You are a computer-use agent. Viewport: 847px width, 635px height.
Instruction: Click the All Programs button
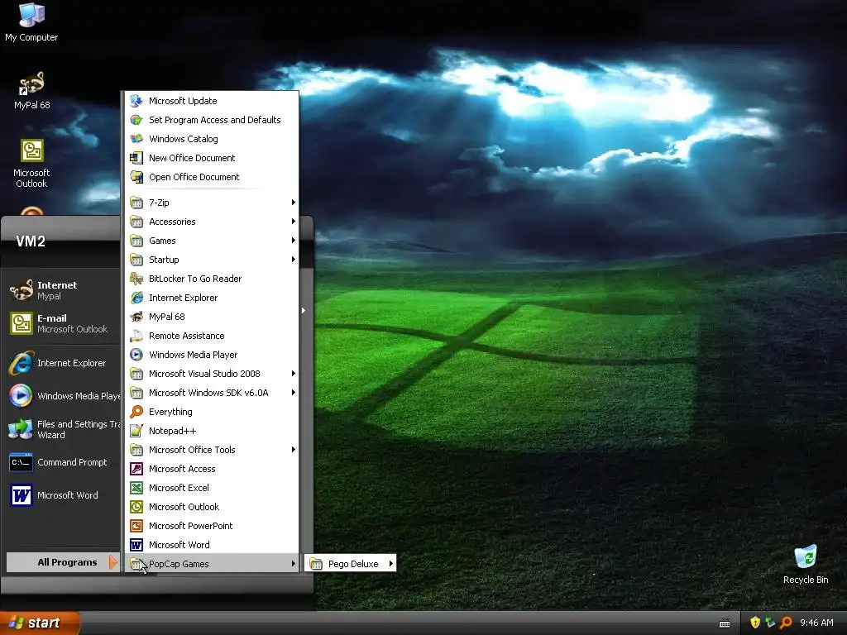(63, 562)
